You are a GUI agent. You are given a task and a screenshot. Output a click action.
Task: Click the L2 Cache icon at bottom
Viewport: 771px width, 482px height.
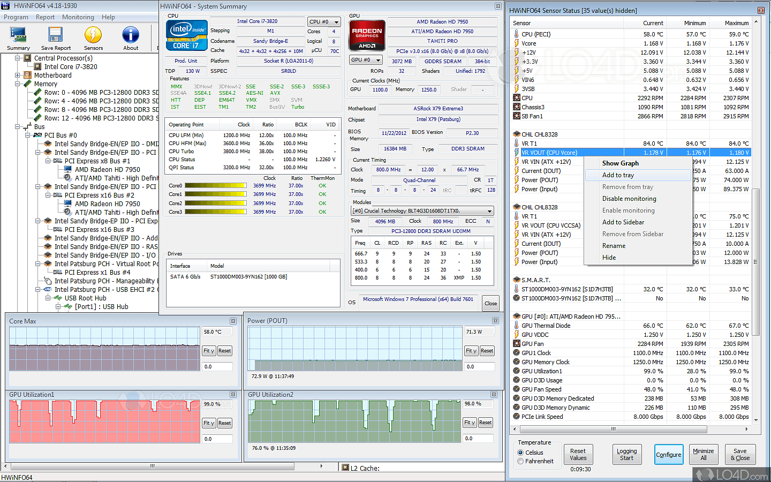click(x=346, y=468)
